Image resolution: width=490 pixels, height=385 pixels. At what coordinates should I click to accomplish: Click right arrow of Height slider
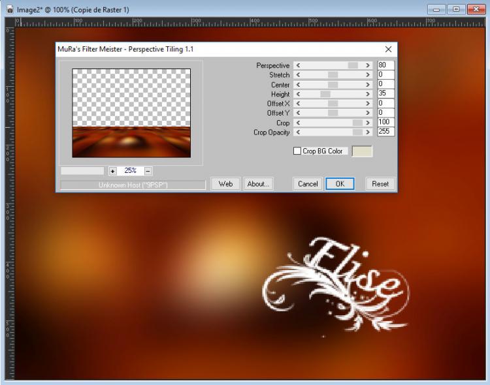pos(368,94)
